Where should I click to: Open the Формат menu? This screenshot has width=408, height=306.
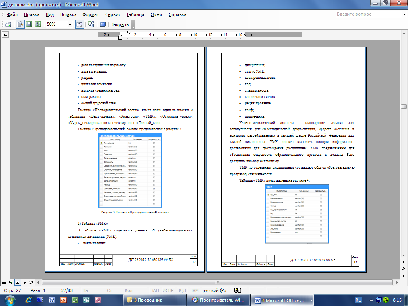(x=90, y=14)
